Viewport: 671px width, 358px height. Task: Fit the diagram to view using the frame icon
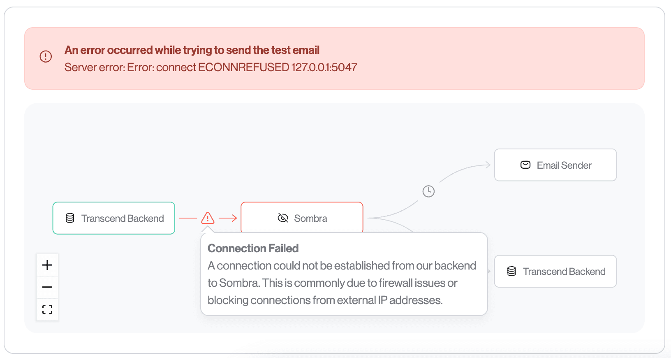tap(47, 309)
